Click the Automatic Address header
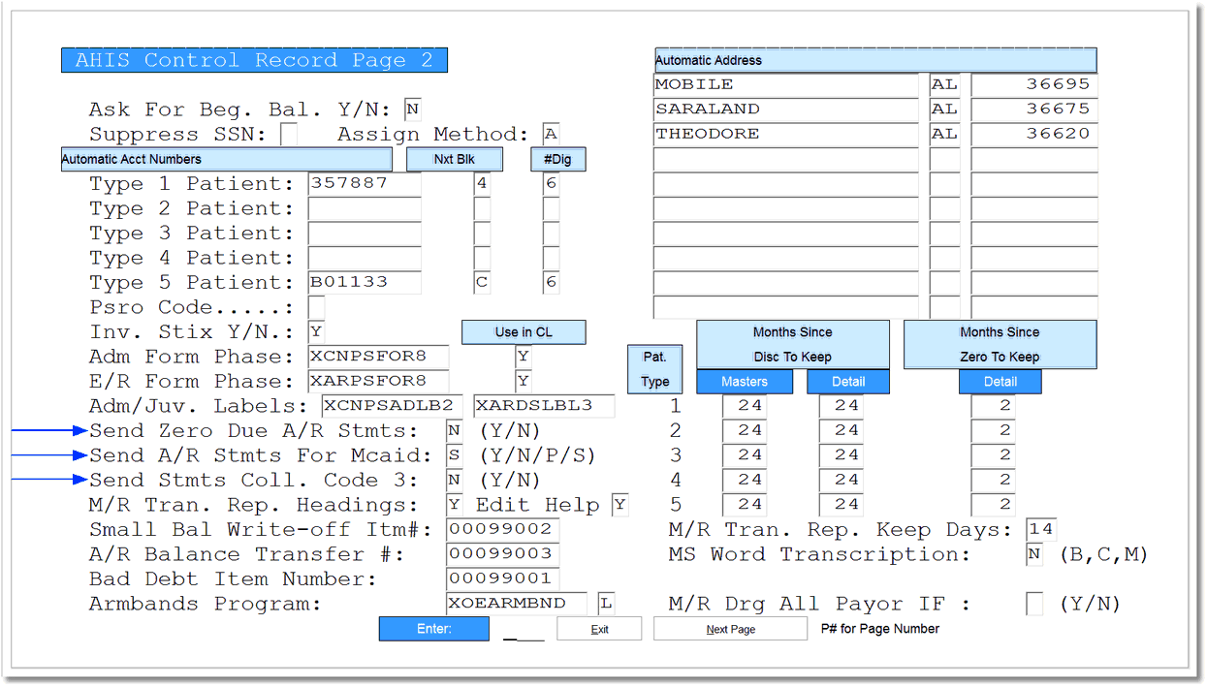This screenshot has height=687, width=1207. 875,60
